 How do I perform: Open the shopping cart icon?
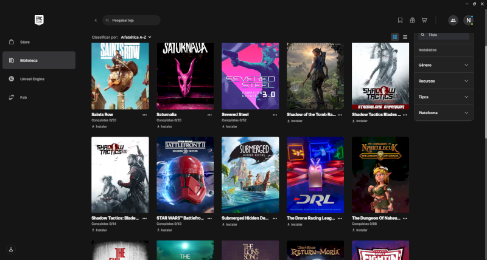click(x=424, y=20)
